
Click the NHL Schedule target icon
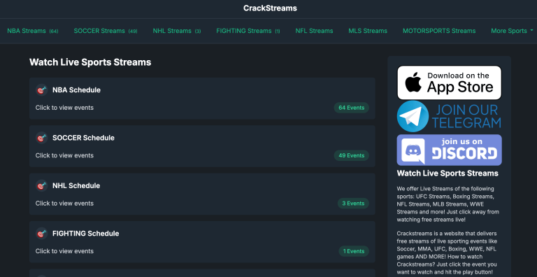41,186
